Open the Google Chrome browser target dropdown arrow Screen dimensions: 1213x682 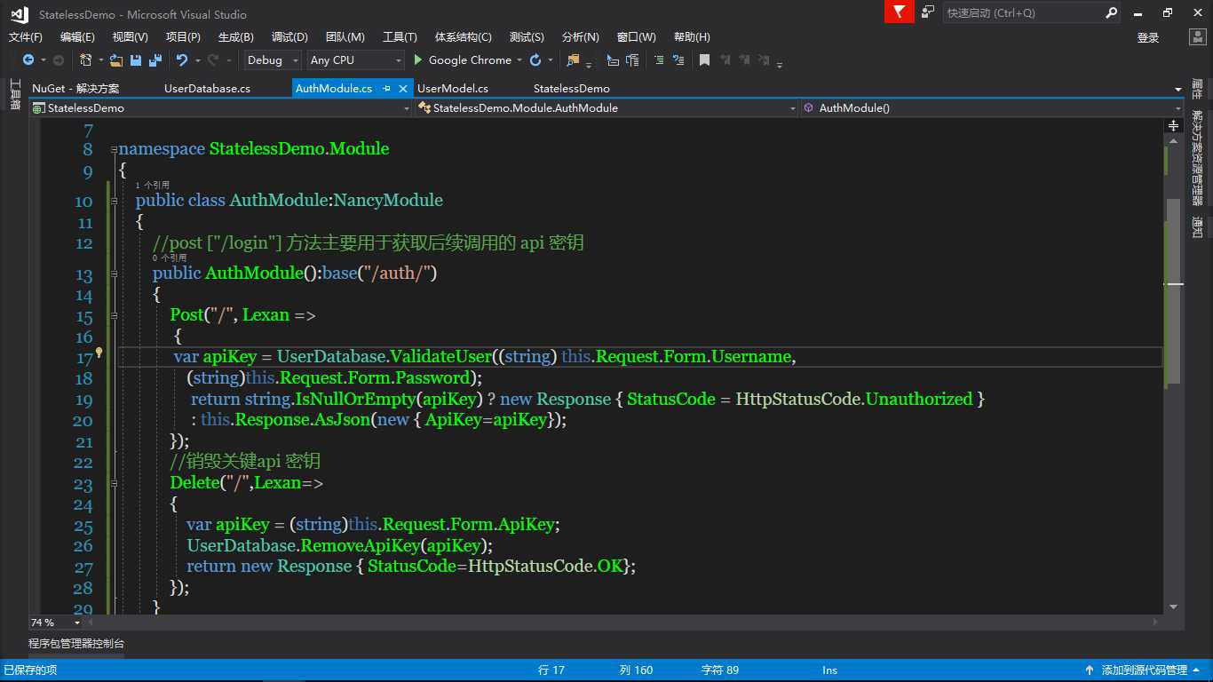[519, 60]
